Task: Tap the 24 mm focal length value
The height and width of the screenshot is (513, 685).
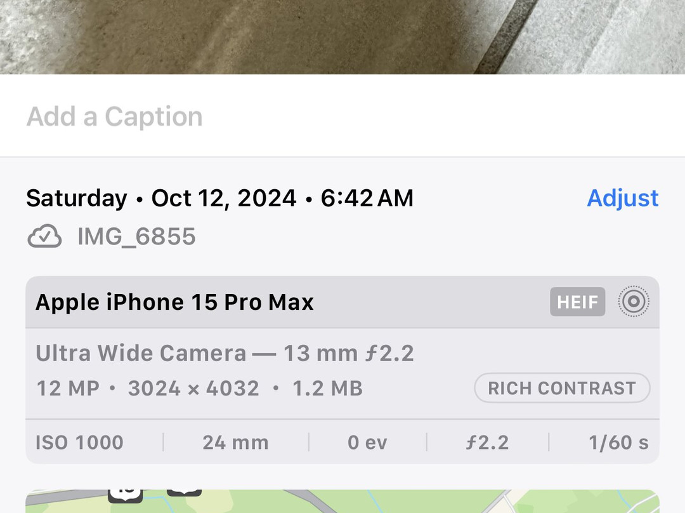Action: pyautogui.click(x=235, y=443)
